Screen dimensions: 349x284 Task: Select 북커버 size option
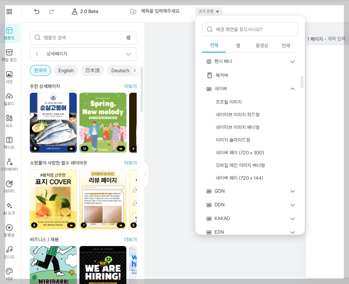[222, 75]
